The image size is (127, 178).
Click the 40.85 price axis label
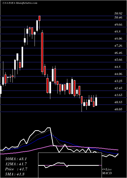click(x=118, y=102)
